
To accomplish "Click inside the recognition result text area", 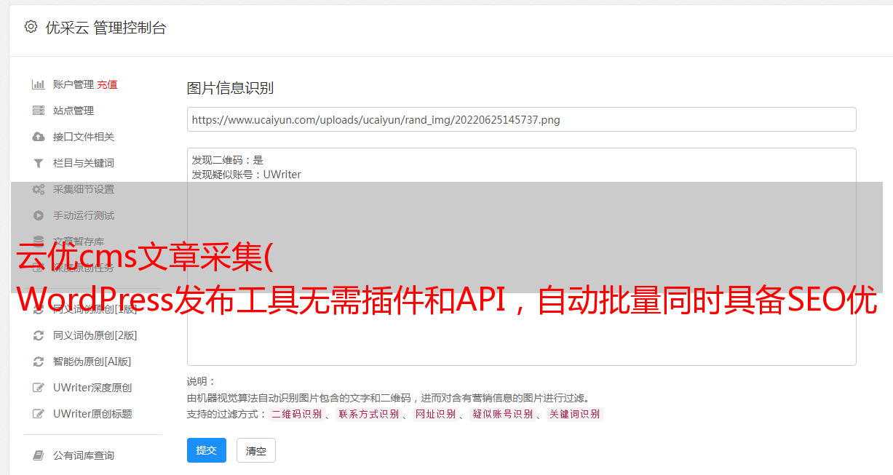I will (x=522, y=257).
